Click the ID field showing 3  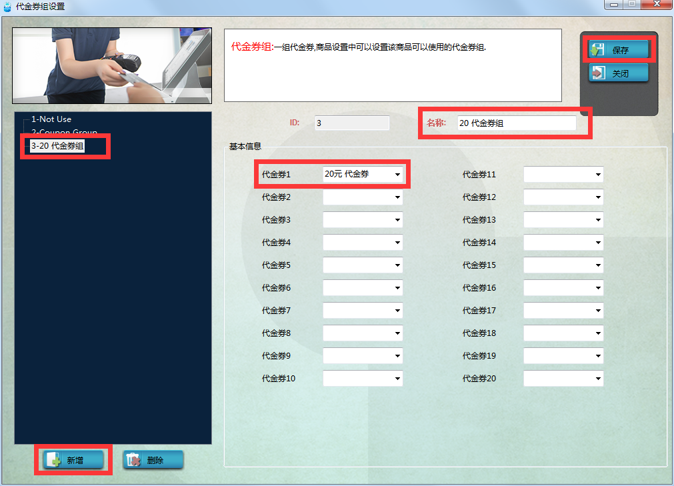[352, 123]
